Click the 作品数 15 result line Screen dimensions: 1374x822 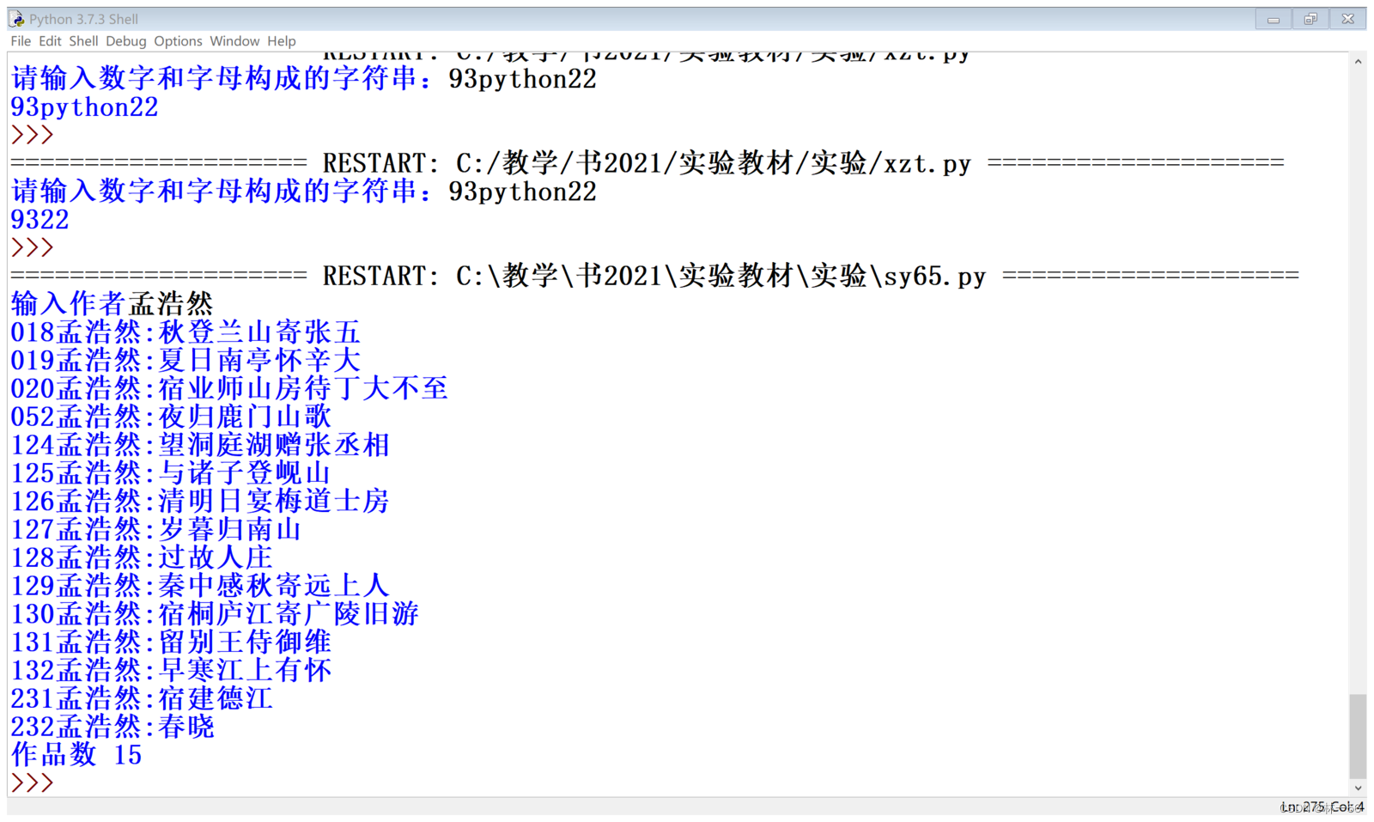pos(76,755)
